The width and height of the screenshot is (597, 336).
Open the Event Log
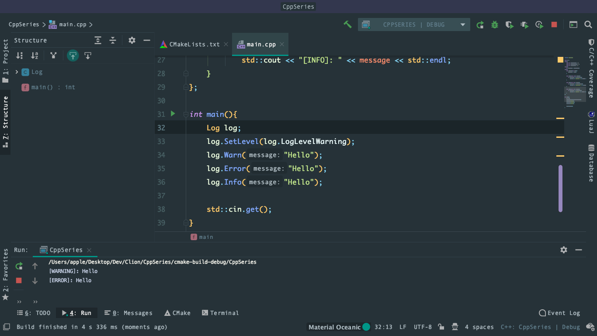[x=559, y=313]
